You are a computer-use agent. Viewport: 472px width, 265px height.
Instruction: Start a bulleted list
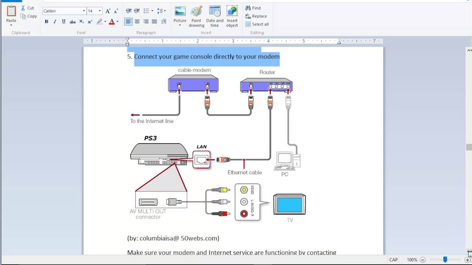146,11
